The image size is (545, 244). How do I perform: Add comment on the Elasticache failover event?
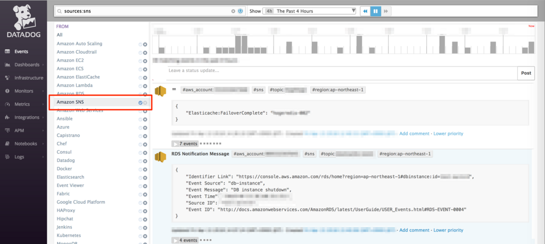[414, 133]
